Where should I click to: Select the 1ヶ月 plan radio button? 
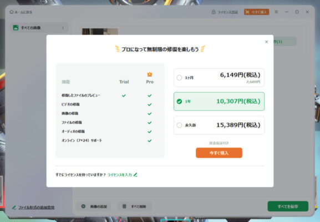[x=179, y=78]
